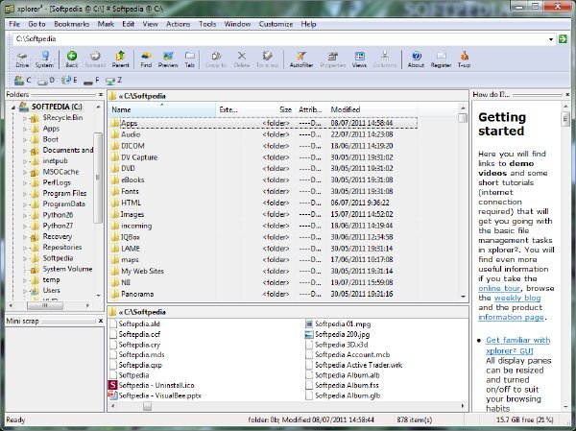Viewport: 576px width, 431px height.
Task: Sort by the Size column header
Action: click(268, 109)
